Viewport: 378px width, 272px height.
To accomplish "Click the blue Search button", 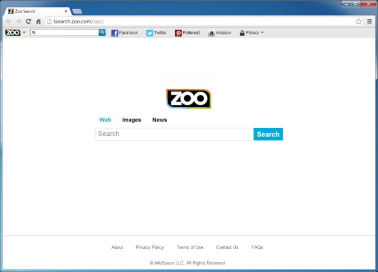I will point(268,134).
